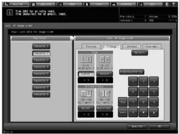Select the Højre/Venstre image shift button

tap(104, 108)
